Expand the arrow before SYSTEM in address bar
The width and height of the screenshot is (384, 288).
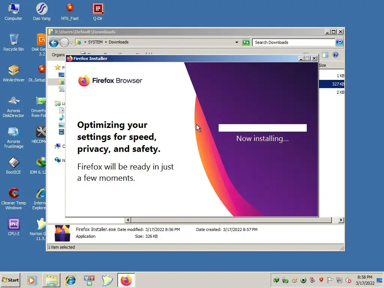click(x=85, y=42)
